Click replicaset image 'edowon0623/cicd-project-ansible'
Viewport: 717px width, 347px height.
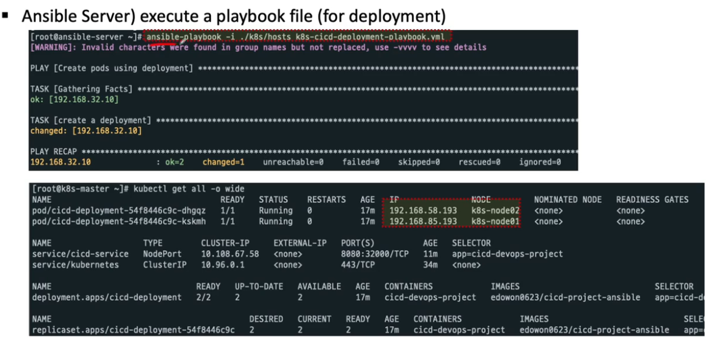pos(594,330)
